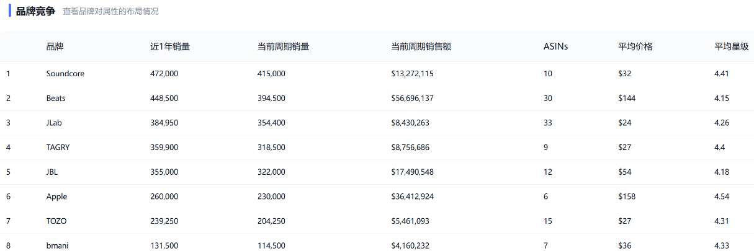
Task: Click the 415,000 current period sales cell
Action: [271, 74]
